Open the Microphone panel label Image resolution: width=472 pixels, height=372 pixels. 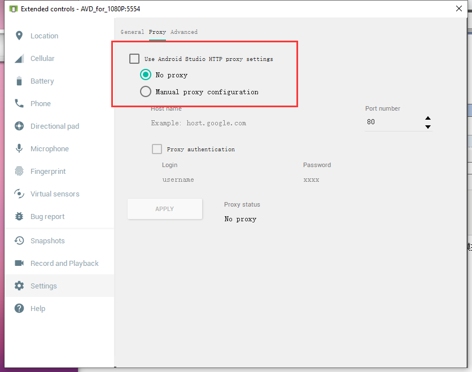[49, 148]
